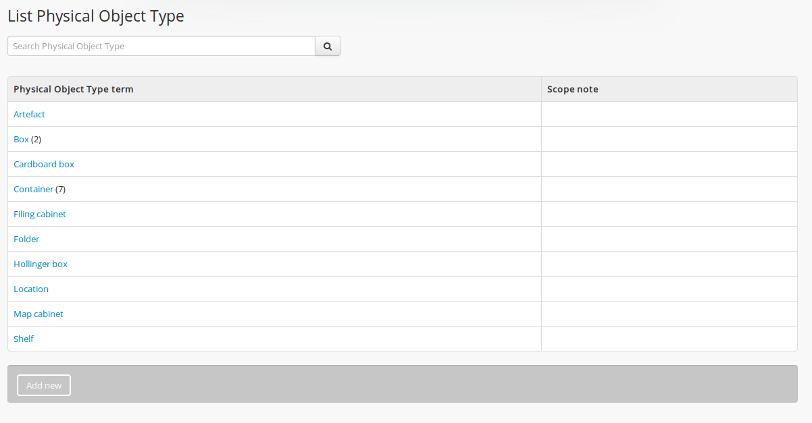
Task: Open the Location term link
Action: tap(31, 289)
